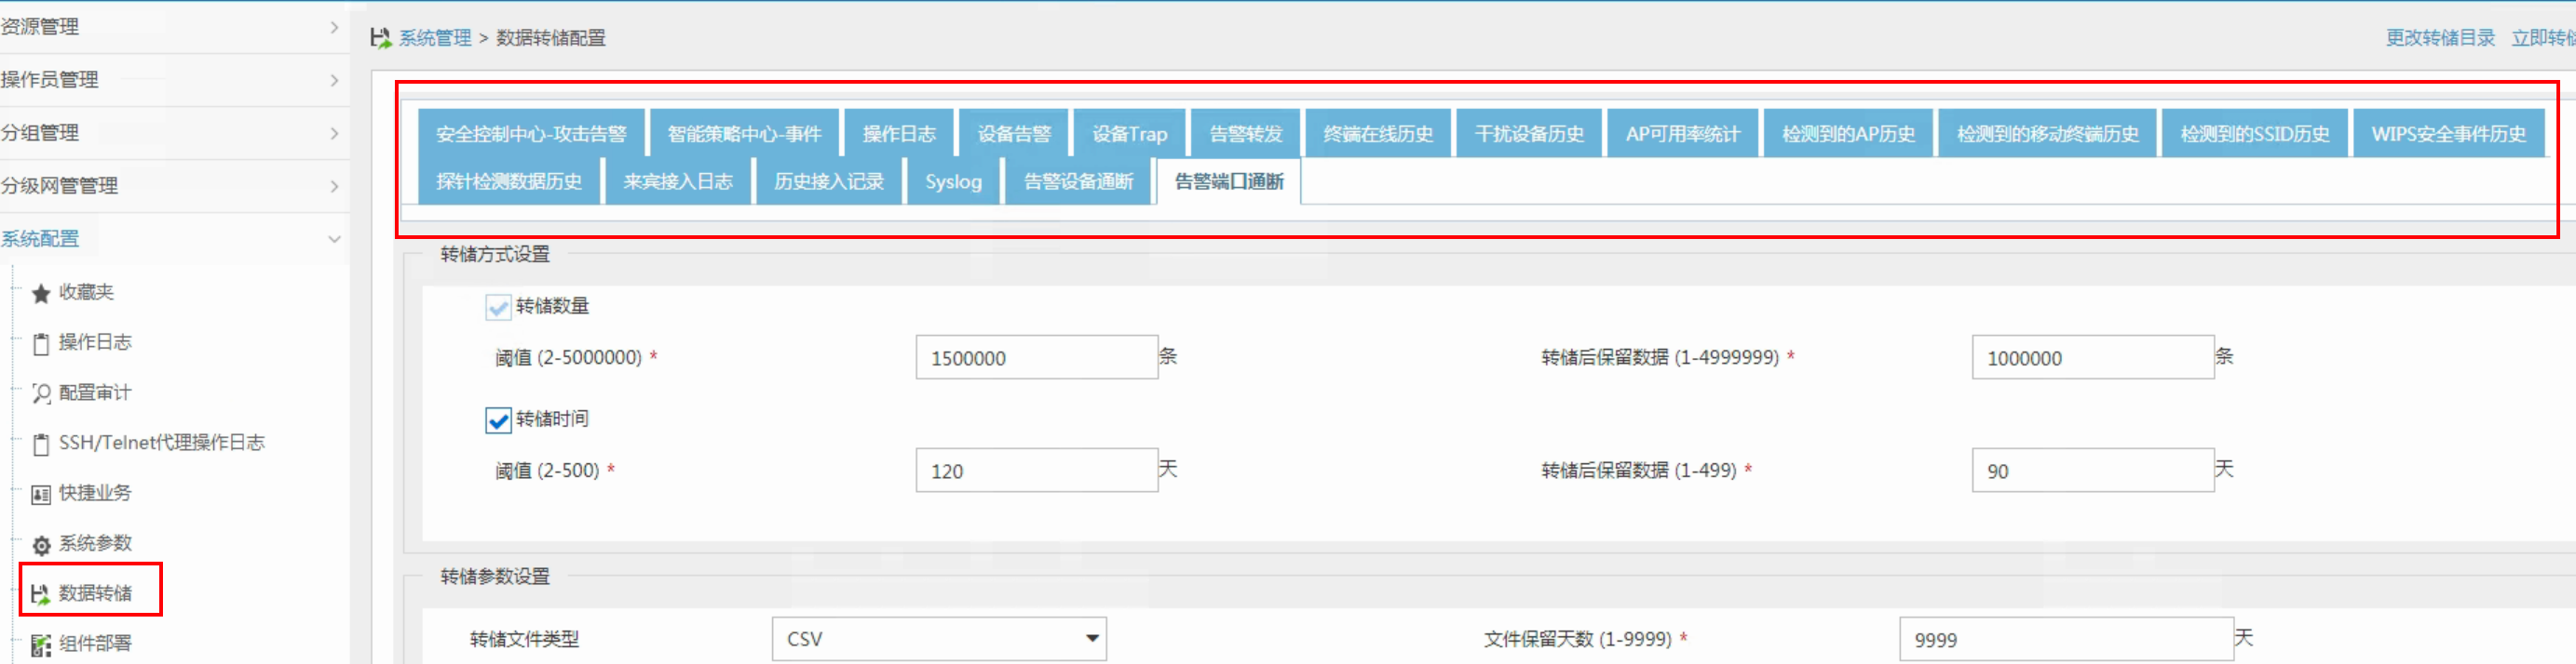Switch to the Syslog tab
This screenshot has width=2576, height=664.
pyautogui.click(x=954, y=180)
